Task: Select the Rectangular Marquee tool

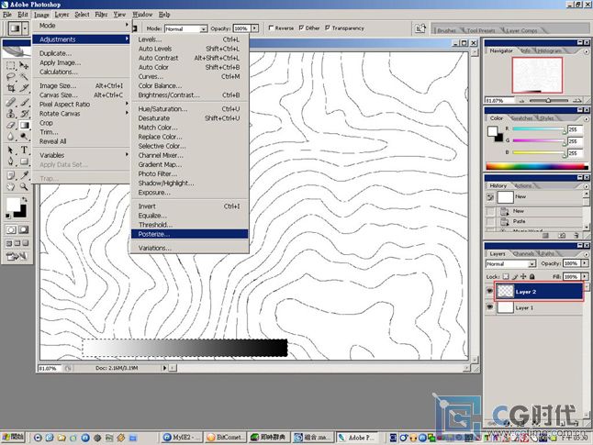Action: point(11,66)
